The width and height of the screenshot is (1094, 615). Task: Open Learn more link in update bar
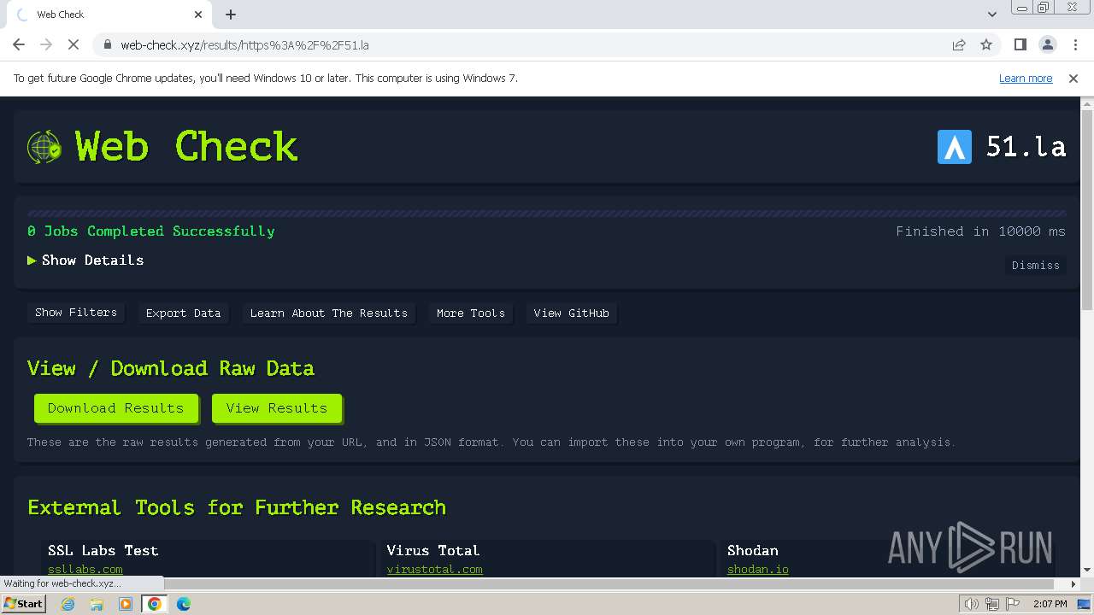pyautogui.click(x=1026, y=78)
